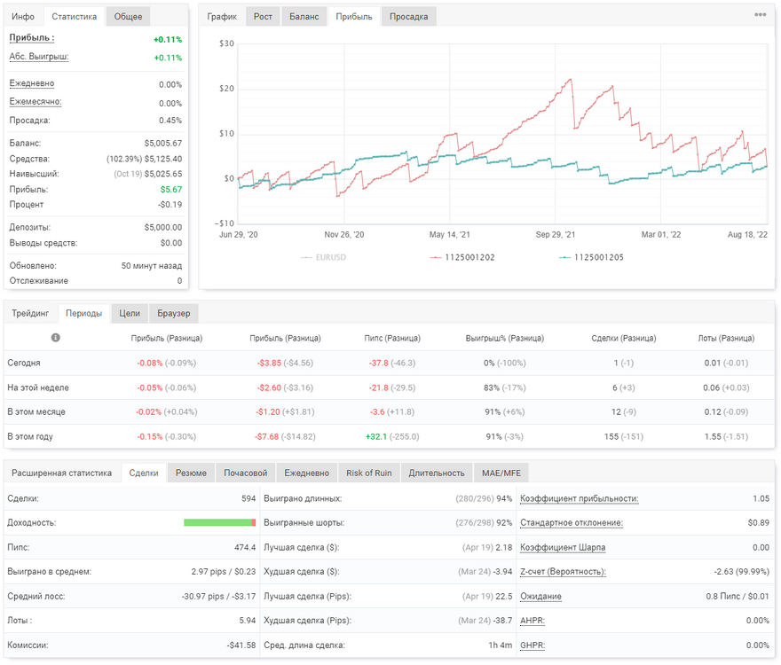Image resolution: width=781 pixels, height=665 pixels.
Task: Click the На этой неделе row label
Action: (38, 387)
